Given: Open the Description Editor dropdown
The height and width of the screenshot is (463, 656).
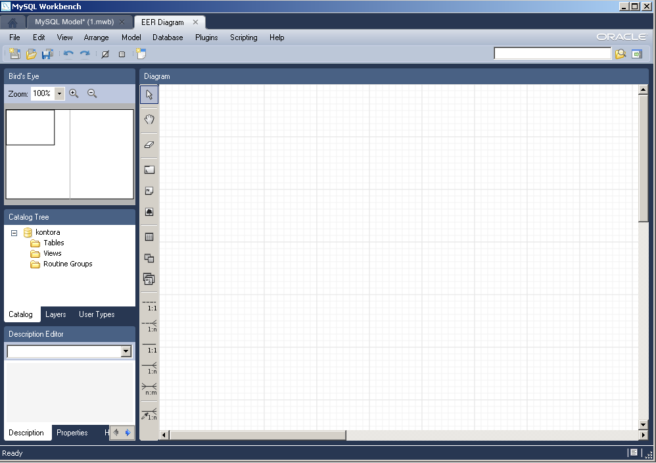Looking at the screenshot, I should (x=126, y=352).
